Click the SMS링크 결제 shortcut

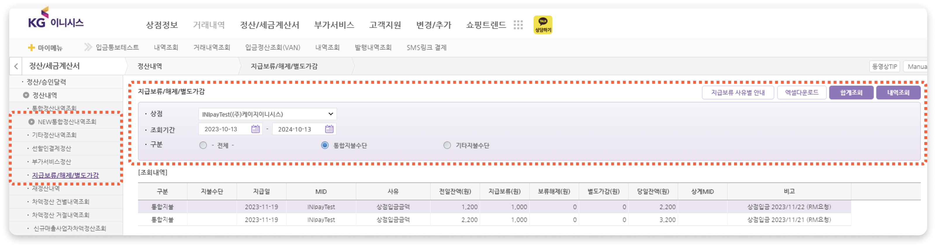pos(427,48)
